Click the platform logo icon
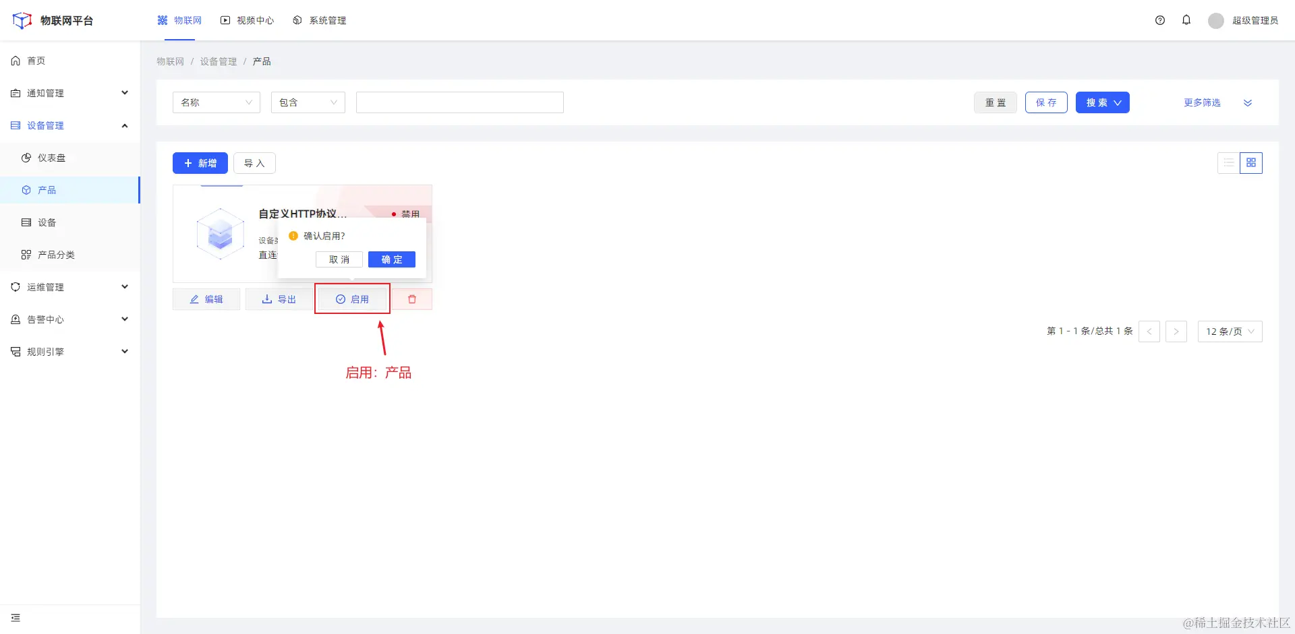 tap(22, 20)
